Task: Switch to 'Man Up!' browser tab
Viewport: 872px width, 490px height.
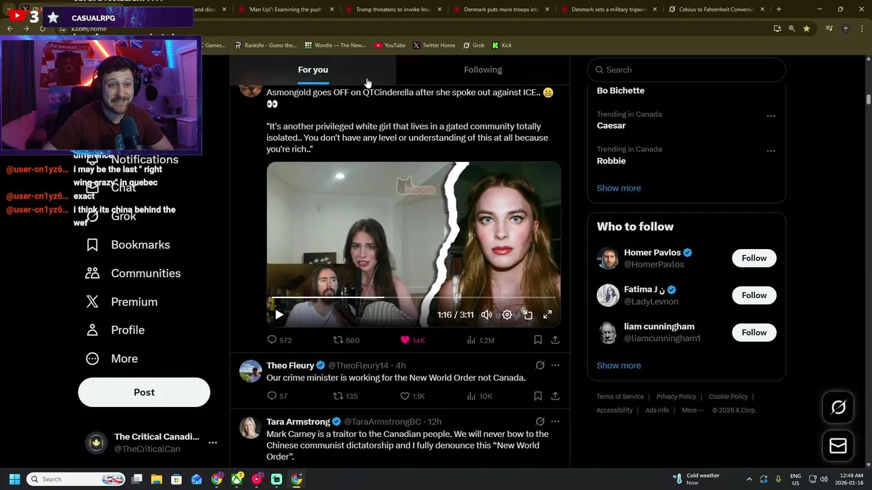Action: pos(286,9)
